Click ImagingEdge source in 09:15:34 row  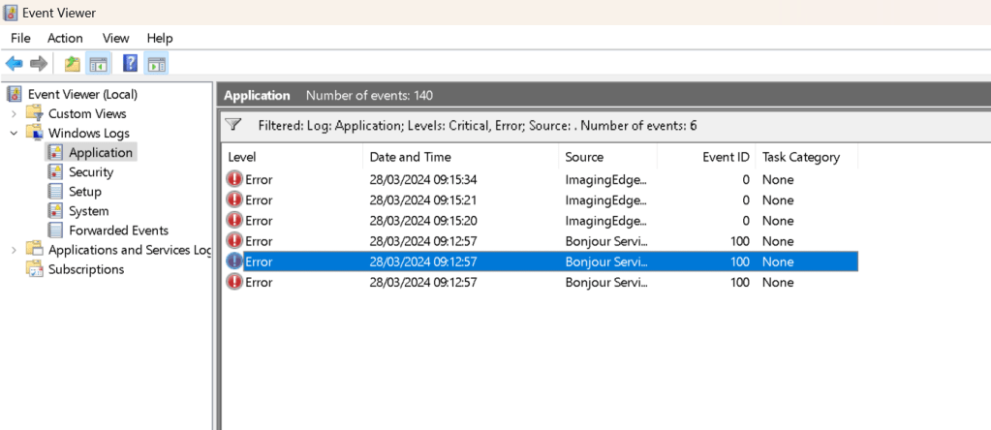tap(606, 179)
